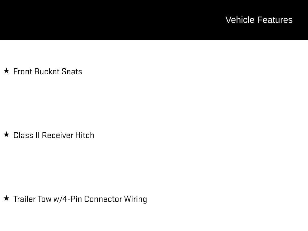Image resolution: width=308 pixels, height=231 pixels.
Task: Select the Front Bucket Seats feature text
Action: point(48,72)
